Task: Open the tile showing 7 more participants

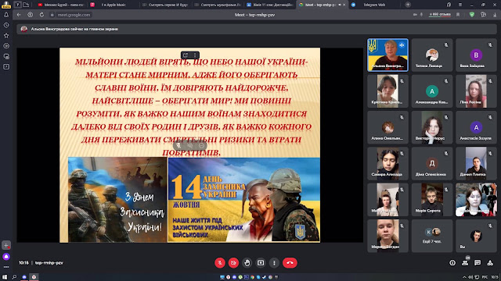Action: coord(431,236)
